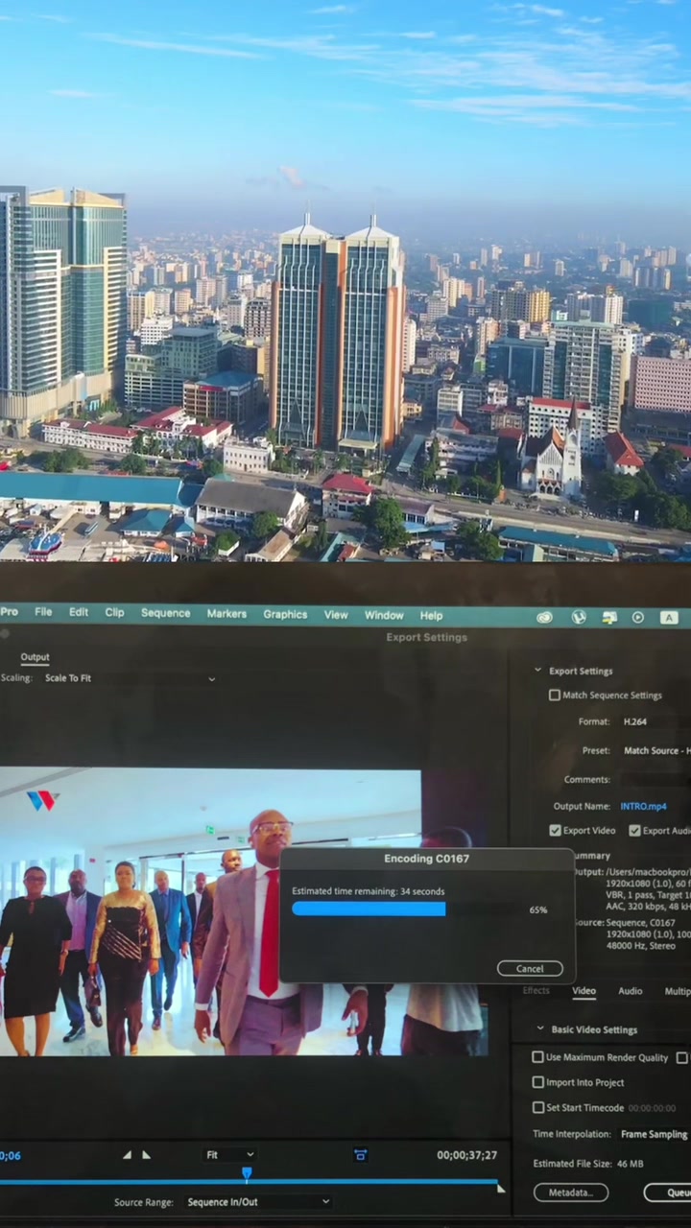Click the blue playhead on the preview timeline
Viewport: 691px width, 1228px height.
(247, 1173)
